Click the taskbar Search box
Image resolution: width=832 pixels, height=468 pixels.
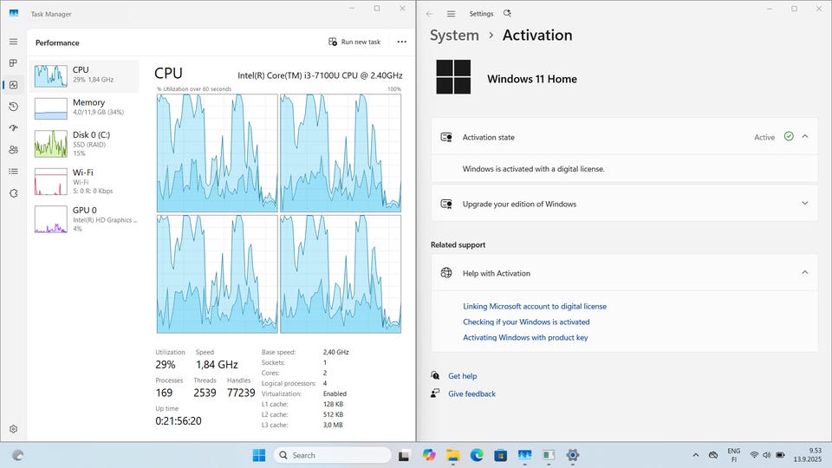pos(334,455)
